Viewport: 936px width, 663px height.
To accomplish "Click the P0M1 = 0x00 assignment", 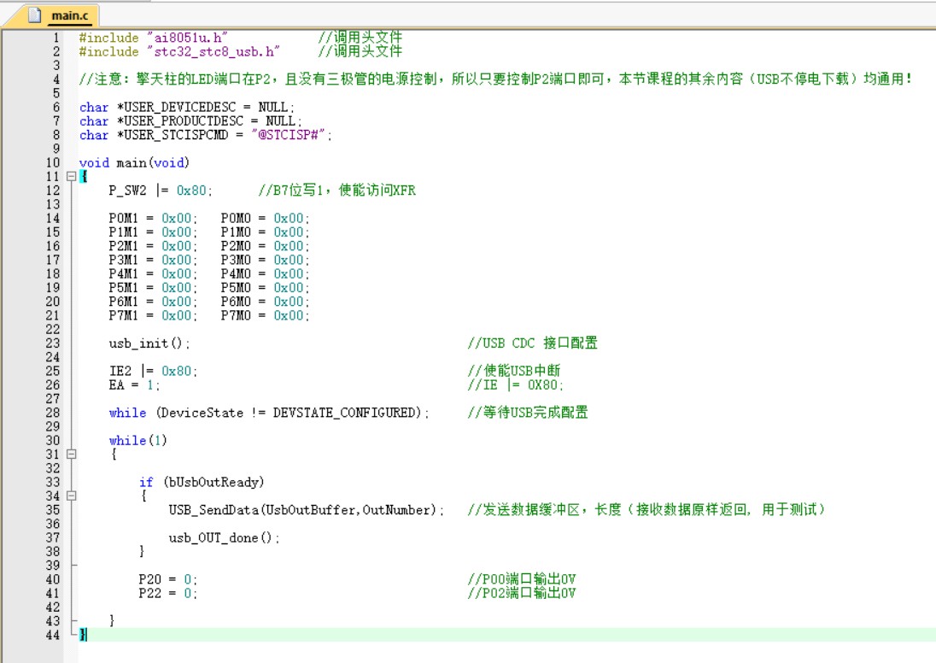I will pyautogui.click(x=153, y=219).
